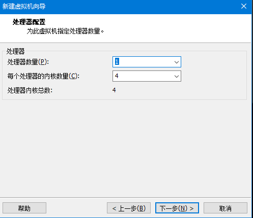Click the empty gray area below 处理器 group
253x218 pixels.
pyautogui.click(x=126, y=147)
